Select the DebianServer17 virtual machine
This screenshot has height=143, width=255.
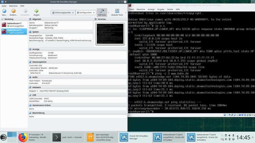14,31
